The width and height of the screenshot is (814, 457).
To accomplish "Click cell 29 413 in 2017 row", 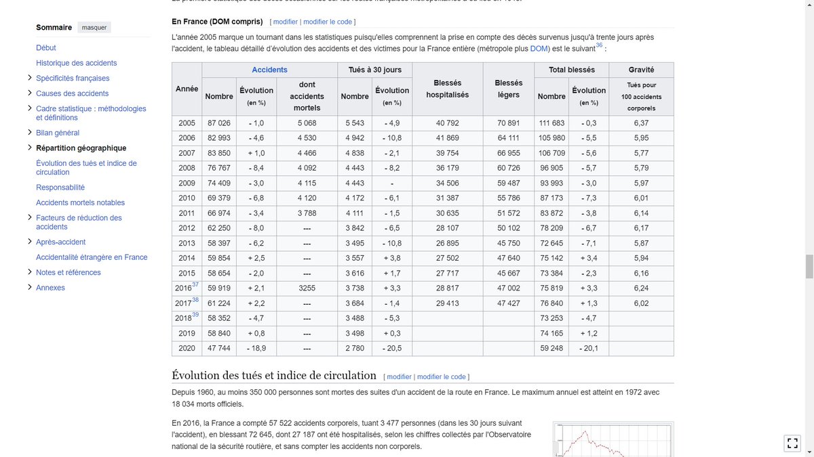I will click(x=448, y=303).
